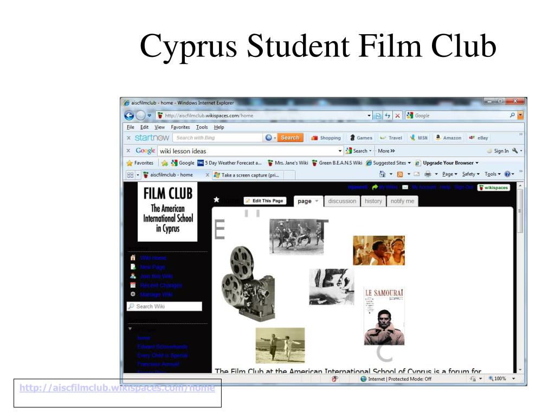
Task: Click the Le Samourai poster thumbnail
Action: (x=384, y=316)
